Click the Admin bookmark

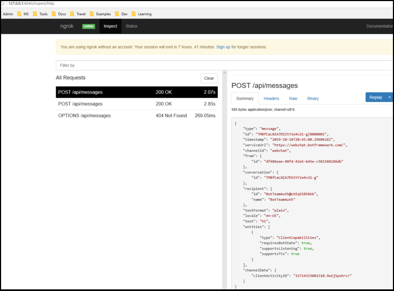click(8, 14)
